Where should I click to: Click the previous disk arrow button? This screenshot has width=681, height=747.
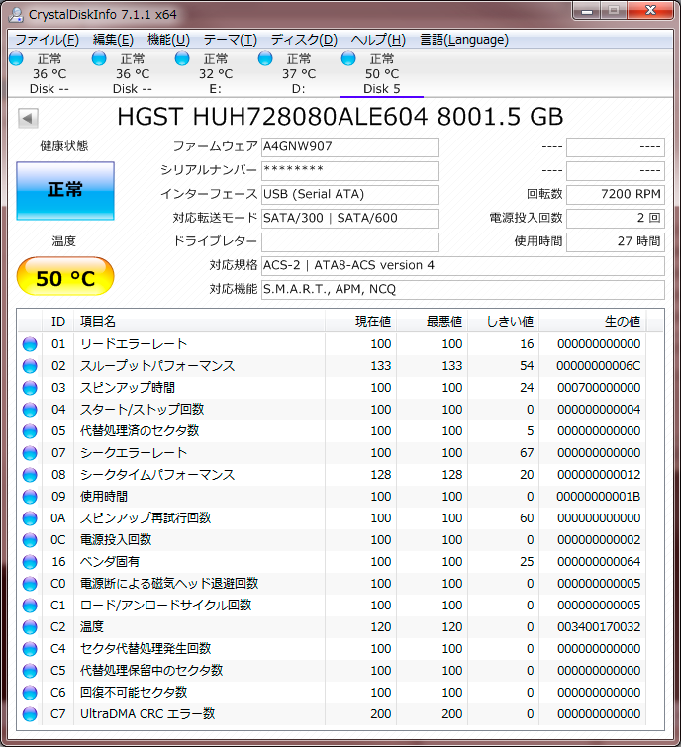tap(28, 118)
